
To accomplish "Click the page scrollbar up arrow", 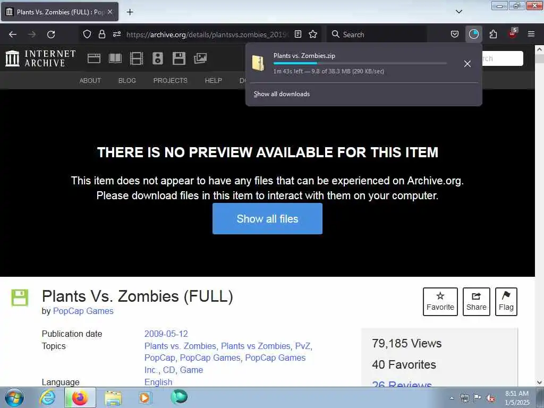I will [x=540, y=49].
